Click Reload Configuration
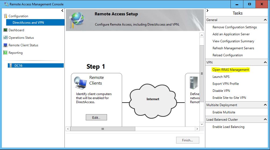Image resolution: width=270 pixels, height=150 pixels. tap(228, 55)
